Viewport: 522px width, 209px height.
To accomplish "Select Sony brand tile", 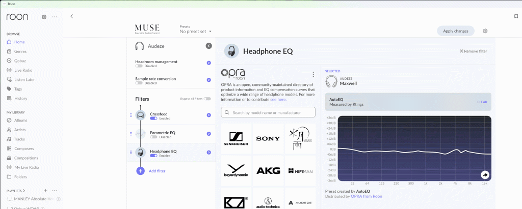I will point(268,138).
